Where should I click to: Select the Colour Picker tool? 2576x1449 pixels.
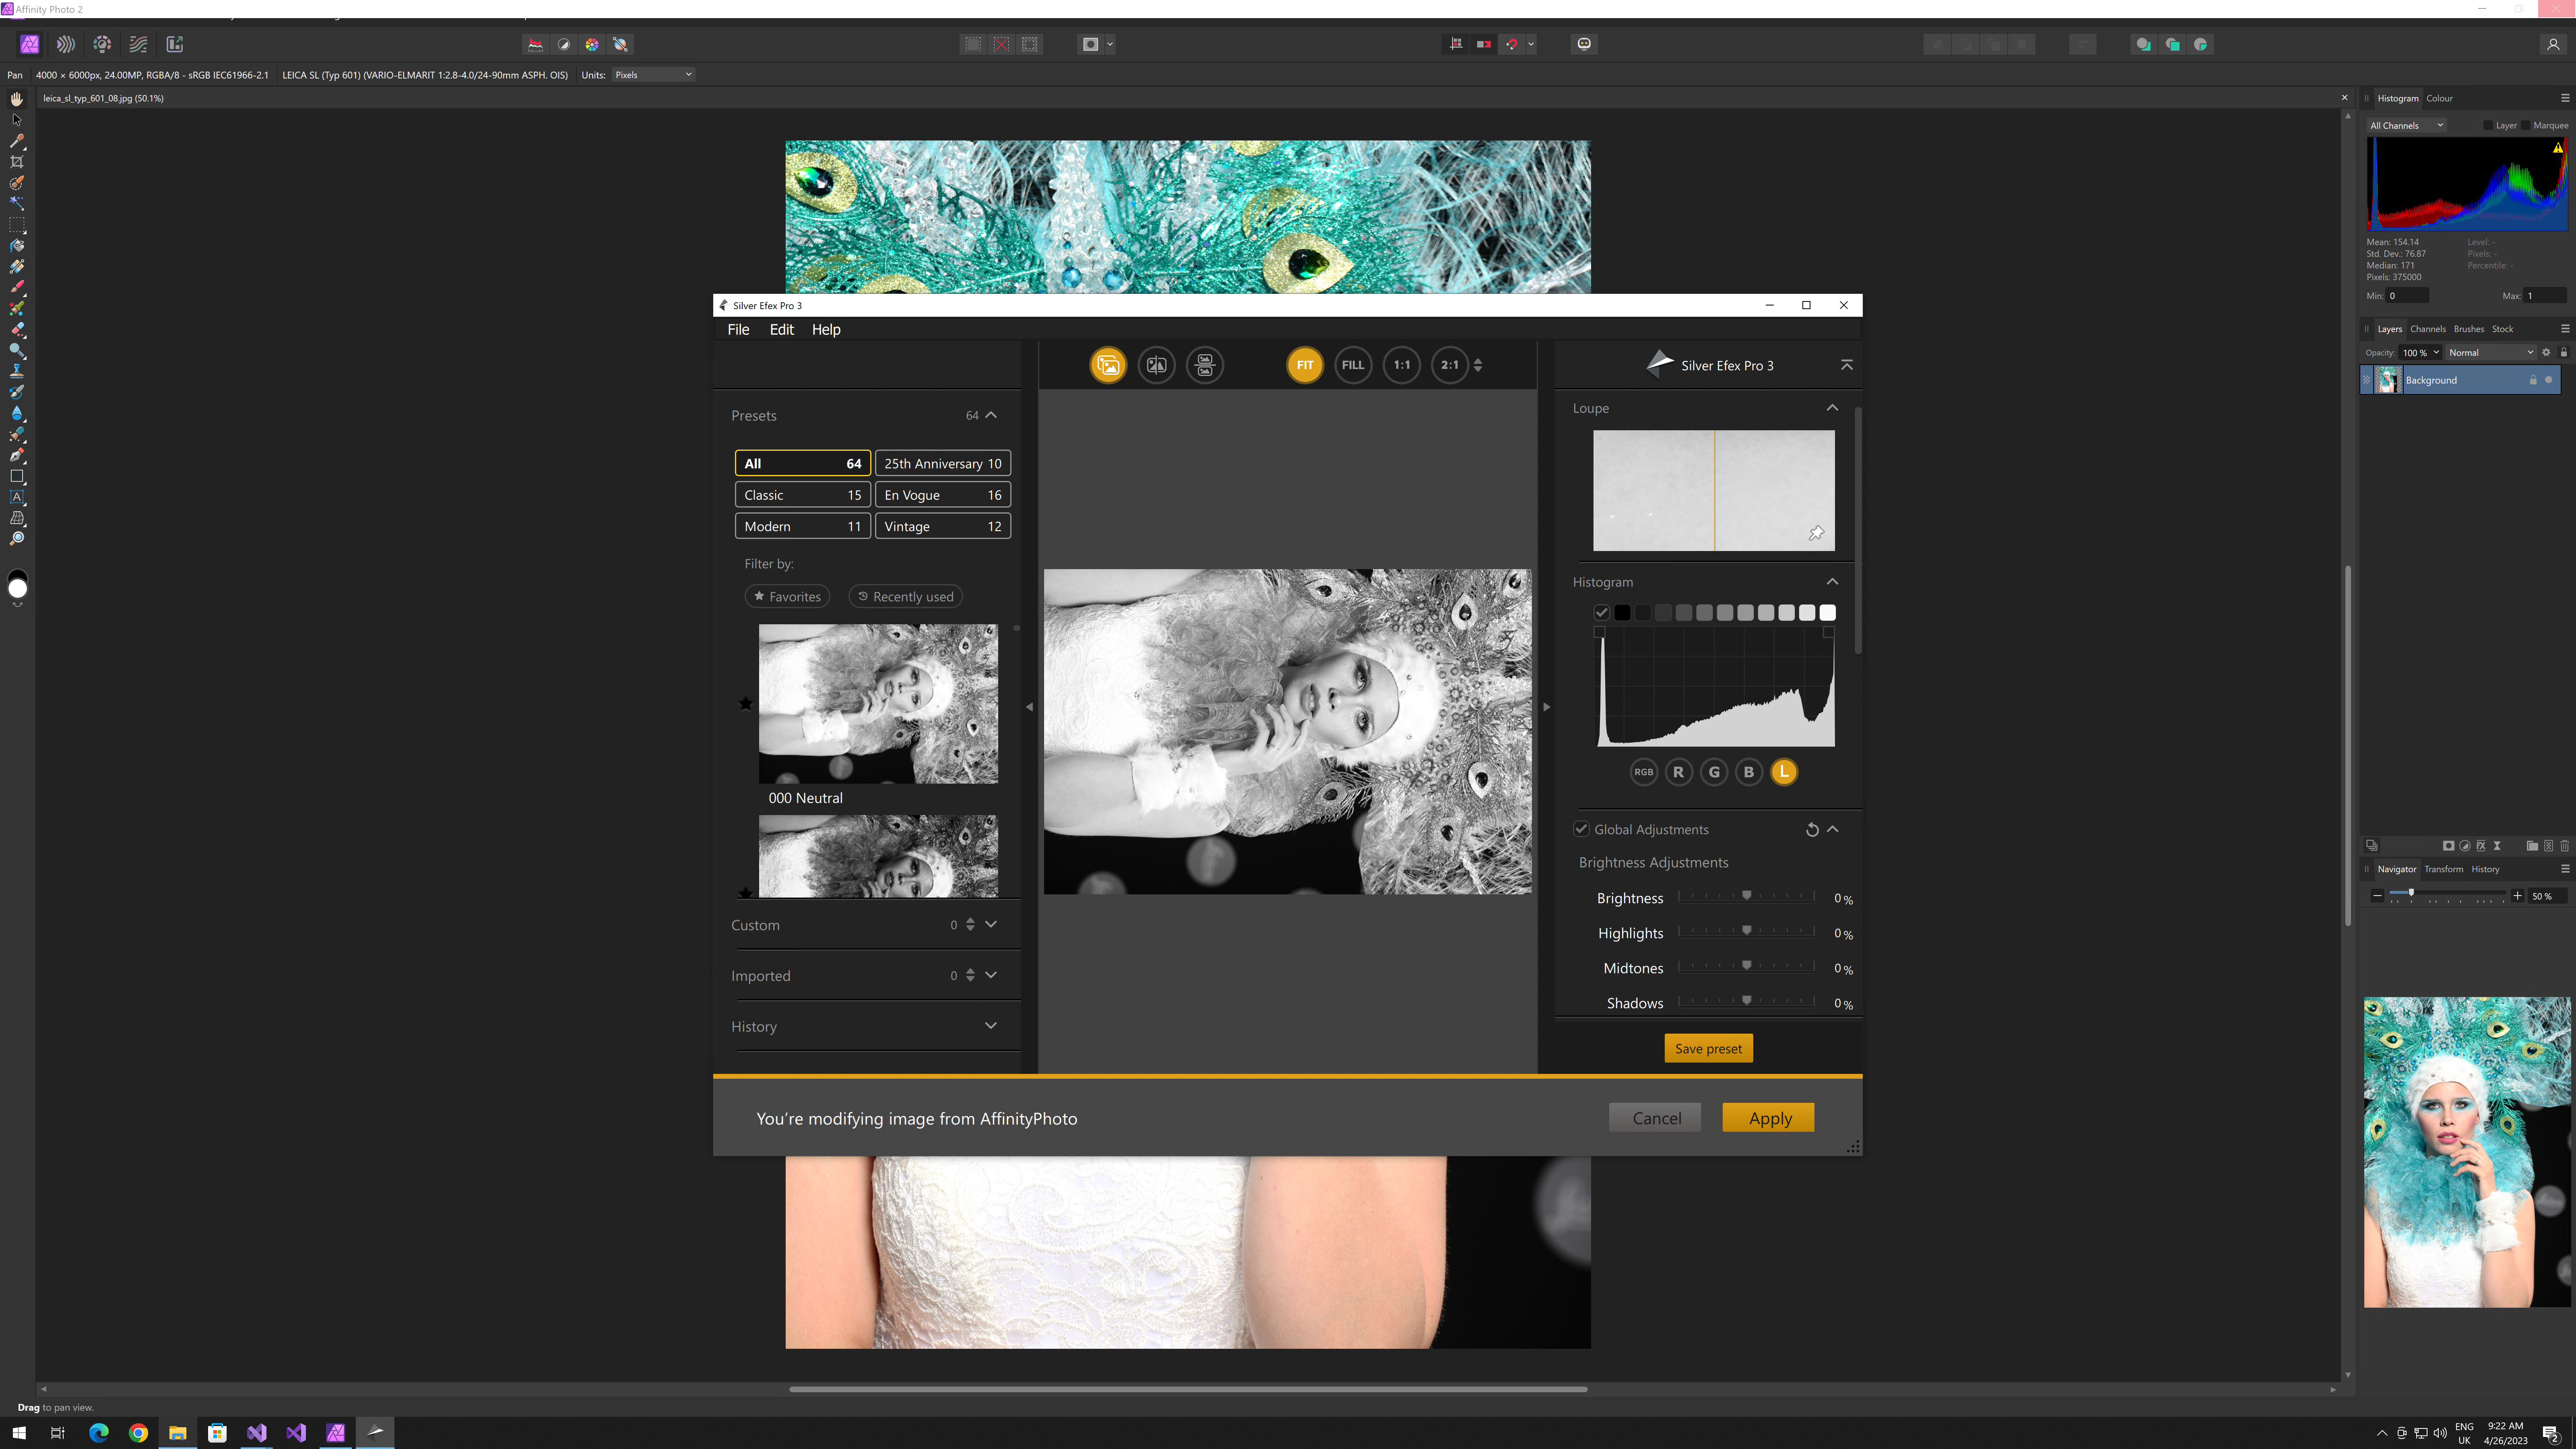[17, 141]
